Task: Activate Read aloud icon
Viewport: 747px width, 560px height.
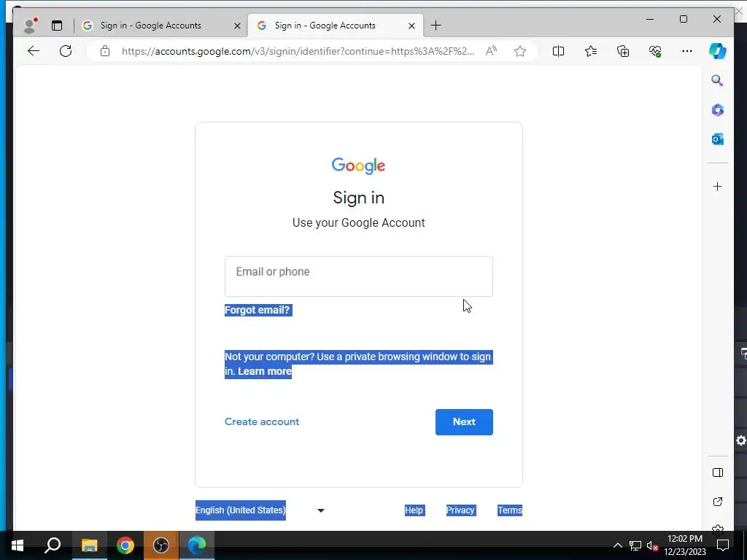Action: [491, 51]
